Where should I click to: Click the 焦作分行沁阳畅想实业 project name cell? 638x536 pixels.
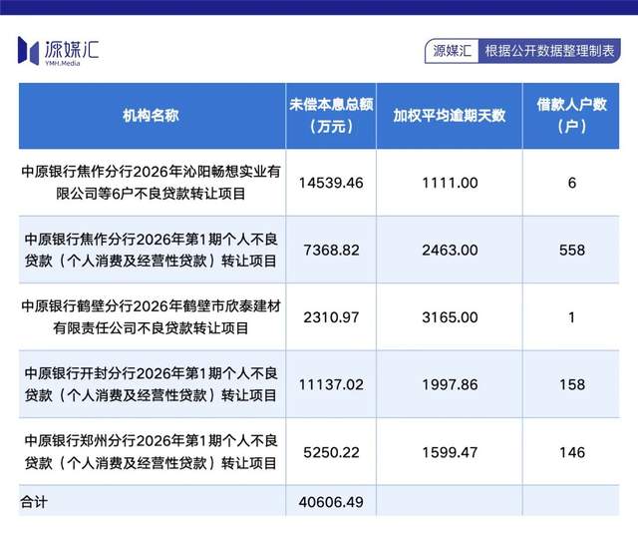(x=151, y=183)
